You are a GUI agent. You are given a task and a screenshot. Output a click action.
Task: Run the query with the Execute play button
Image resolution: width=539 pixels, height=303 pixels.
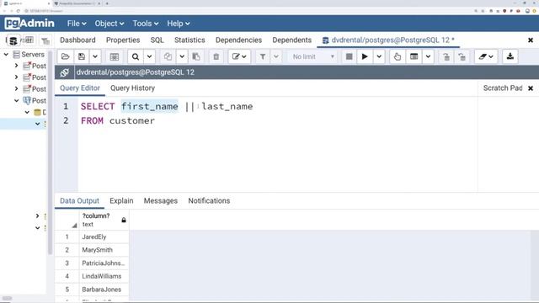pos(365,56)
